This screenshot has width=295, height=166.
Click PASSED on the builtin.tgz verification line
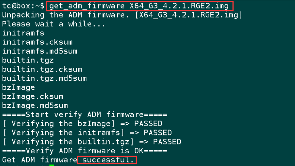167,142
